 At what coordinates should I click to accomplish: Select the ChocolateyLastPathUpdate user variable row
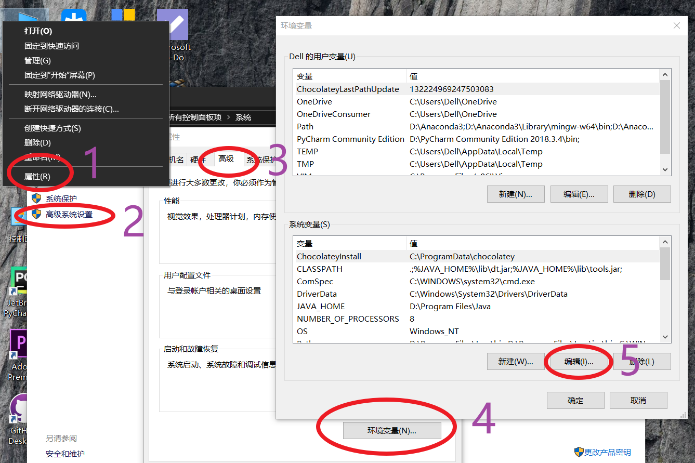point(477,89)
